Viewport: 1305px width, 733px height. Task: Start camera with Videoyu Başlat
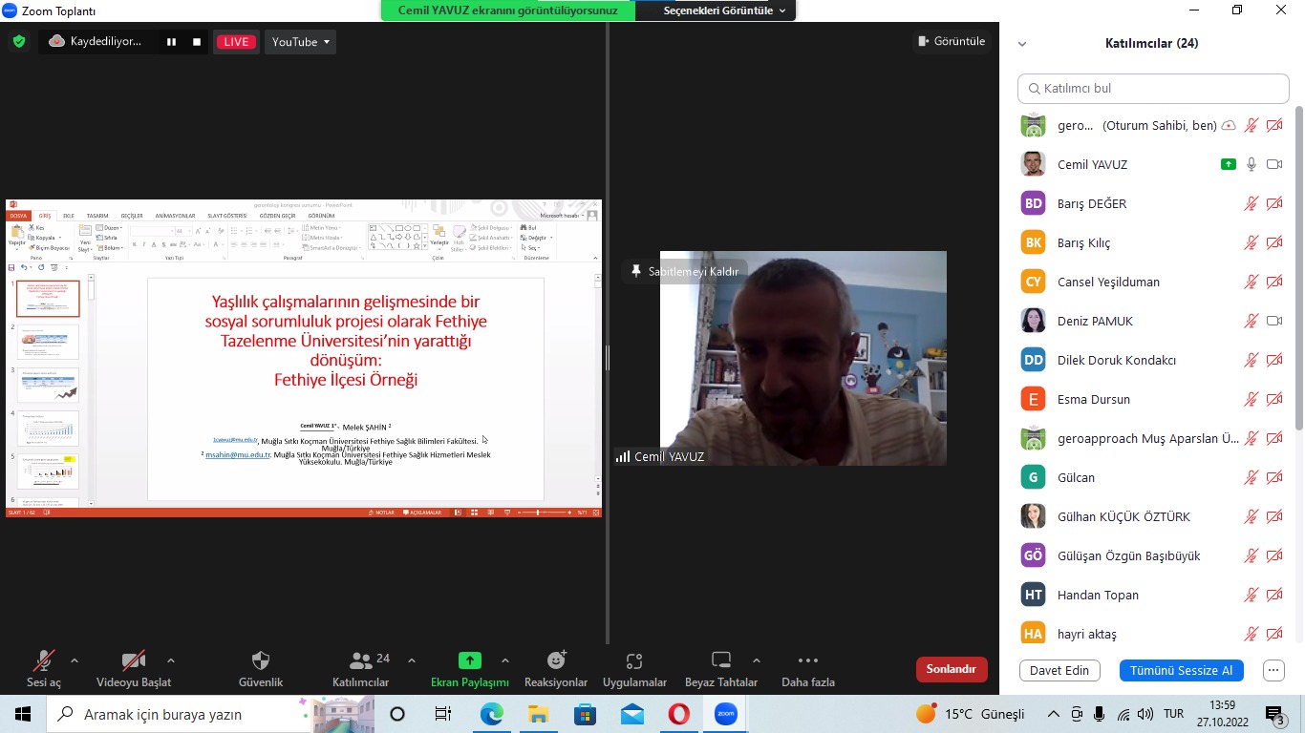pyautogui.click(x=134, y=660)
